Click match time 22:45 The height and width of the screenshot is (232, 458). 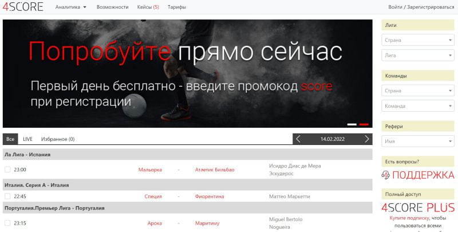tap(20, 196)
